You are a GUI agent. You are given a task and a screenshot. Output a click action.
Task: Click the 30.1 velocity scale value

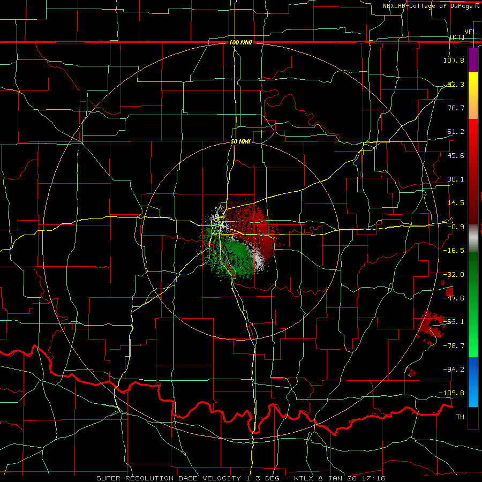(x=456, y=179)
